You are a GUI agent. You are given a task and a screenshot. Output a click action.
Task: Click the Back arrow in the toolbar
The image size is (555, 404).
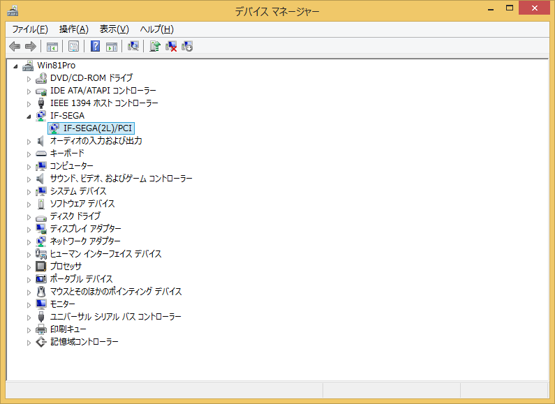(15, 47)
